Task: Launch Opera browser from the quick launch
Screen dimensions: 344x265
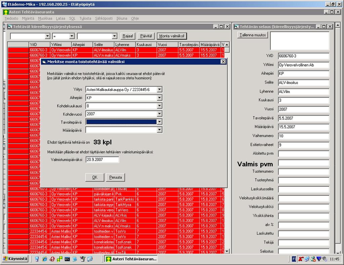Action: (x=52, y=259)
